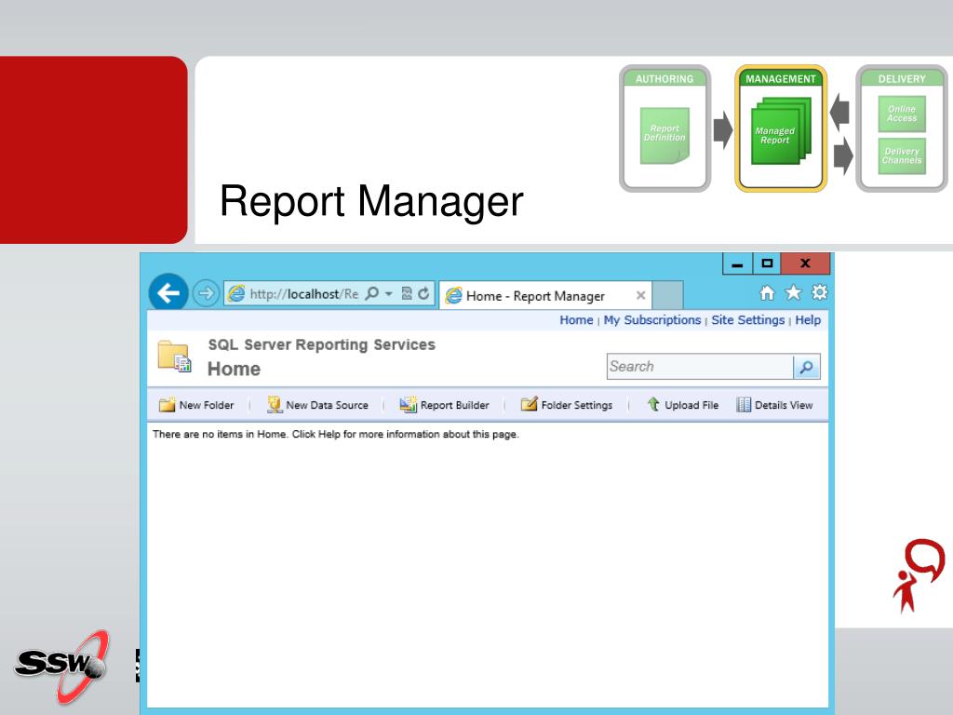The height and width of the screenshot is (715, 953).
Task: Click the 'There are no items in Home' message
Action: point(335,434)
